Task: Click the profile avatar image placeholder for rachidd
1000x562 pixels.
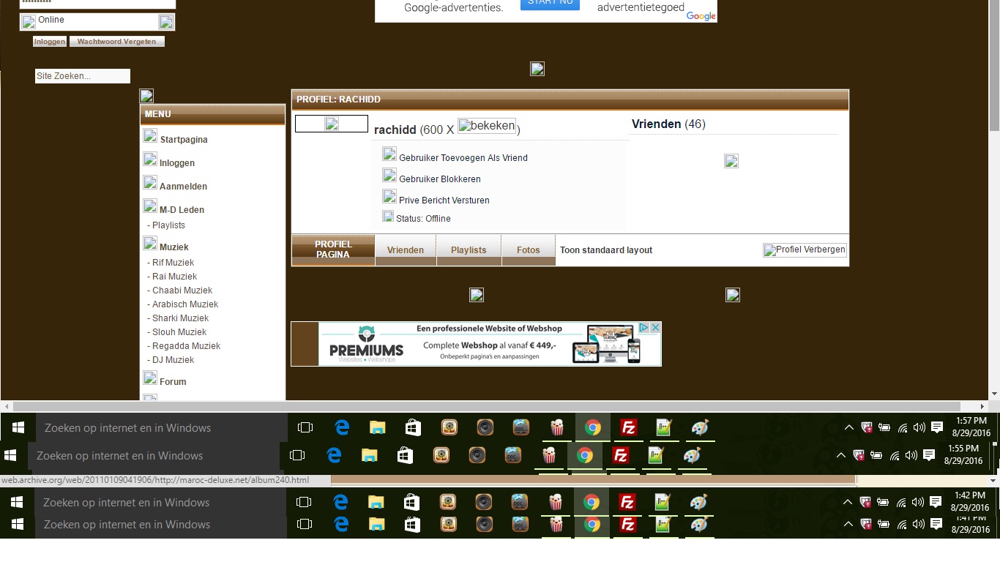Action: coord(332,124)
